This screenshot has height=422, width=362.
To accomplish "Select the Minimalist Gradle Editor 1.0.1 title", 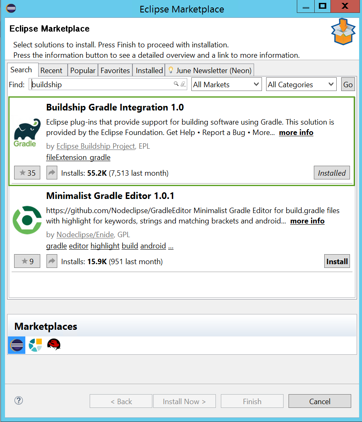I will point(110,196).
